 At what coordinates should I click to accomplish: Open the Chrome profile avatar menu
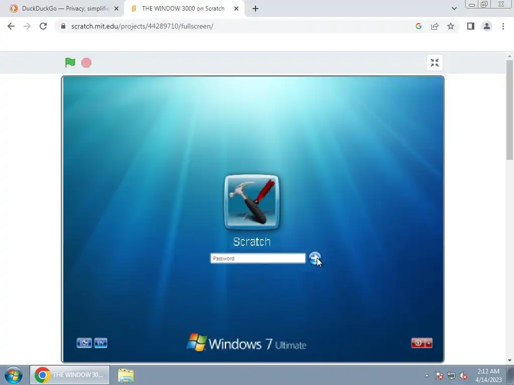tap(487, 26)
